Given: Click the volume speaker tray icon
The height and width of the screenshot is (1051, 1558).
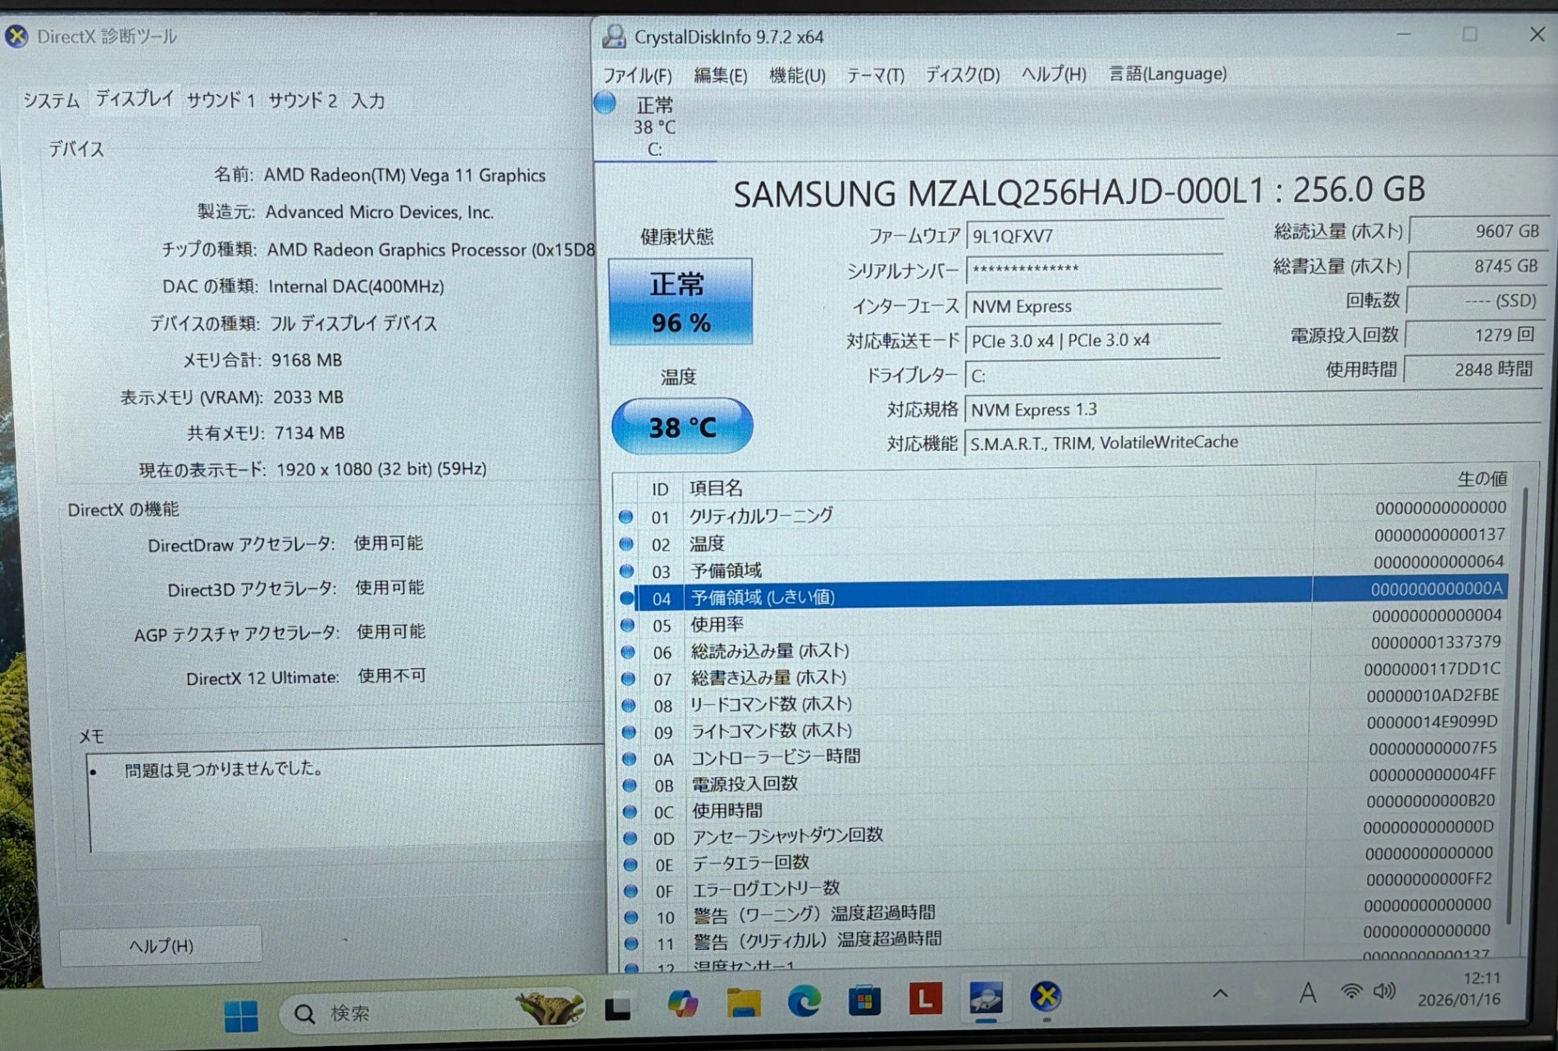Looking at the screenshot, I should click(1384, 991).
